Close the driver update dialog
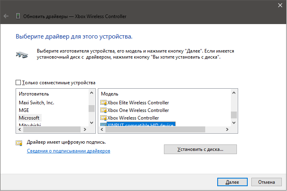Screen dimensions: 287x191 click(x=280, y=5)
